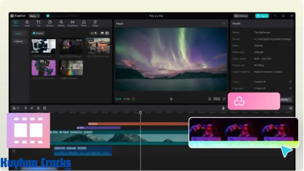Open the Effects panel
Image resolution: width=304 pixels, height=171 pixels.
click(x=61, y=23)
